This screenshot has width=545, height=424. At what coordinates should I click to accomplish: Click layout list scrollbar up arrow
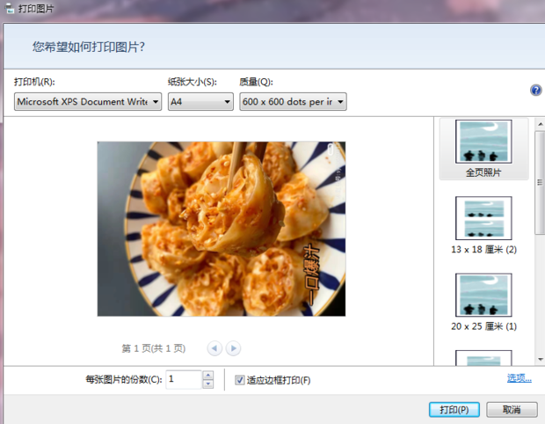tap(540, 124)
